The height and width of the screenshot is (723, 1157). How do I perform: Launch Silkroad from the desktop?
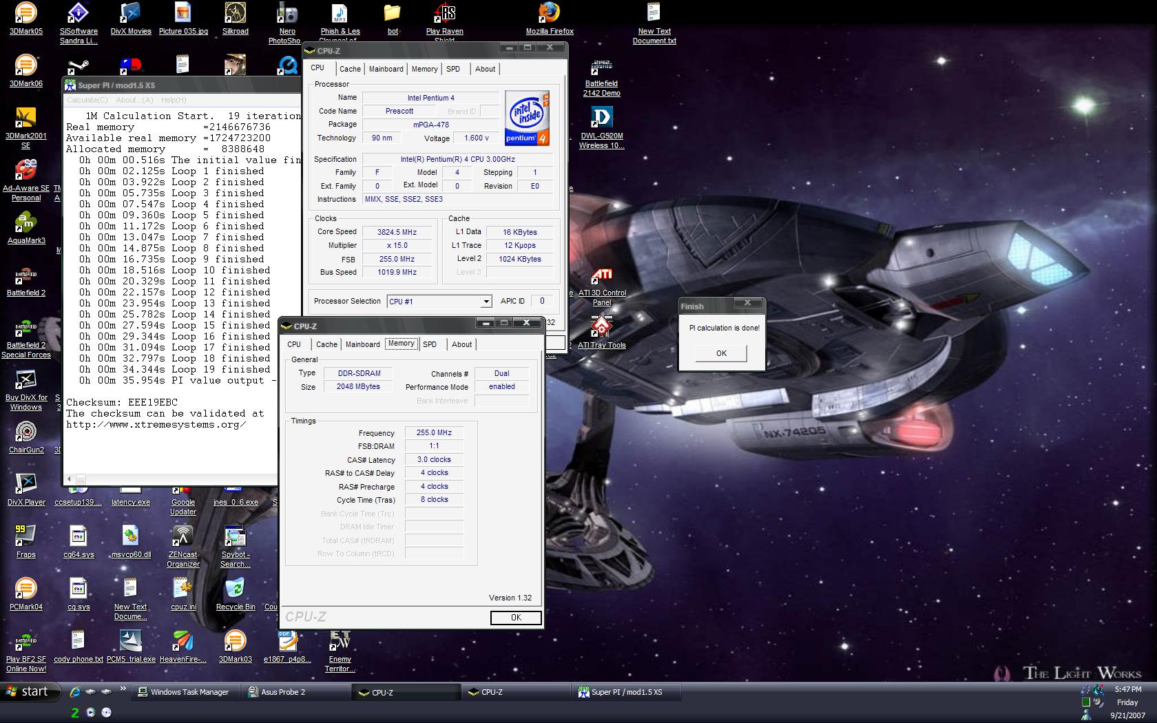click(236, 19)
